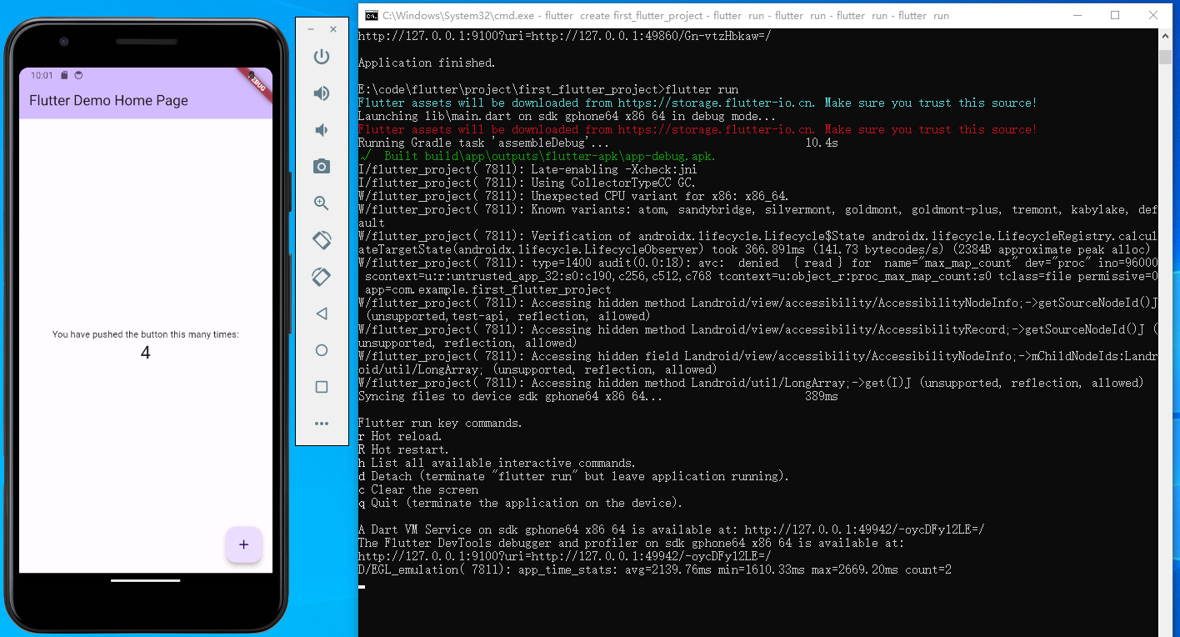Click 'Late-enabling -Xcheck:jni' log line

527,169
